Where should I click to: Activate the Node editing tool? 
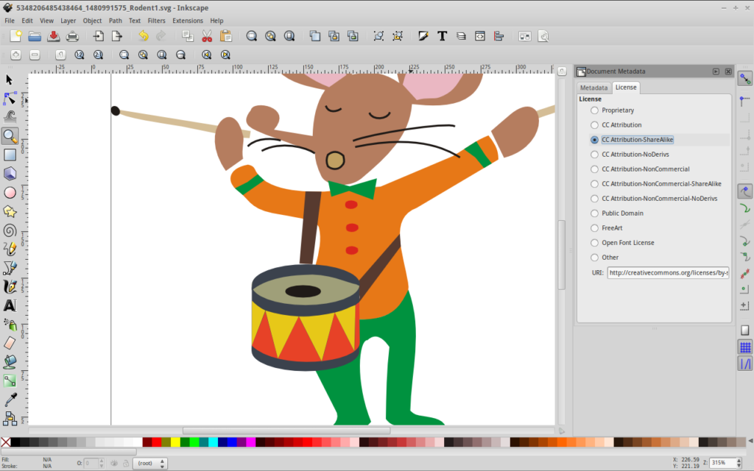[10, 98]
